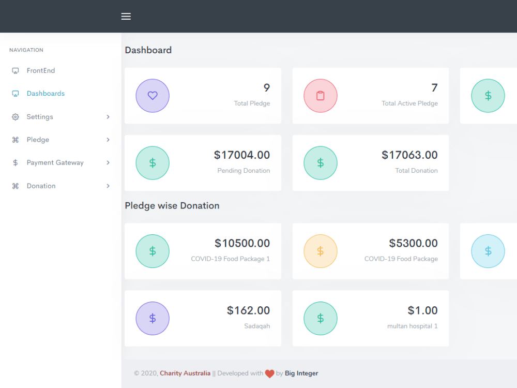Click the Donation icon in the sidebar

pyautogui.click(x=16, y=186)
